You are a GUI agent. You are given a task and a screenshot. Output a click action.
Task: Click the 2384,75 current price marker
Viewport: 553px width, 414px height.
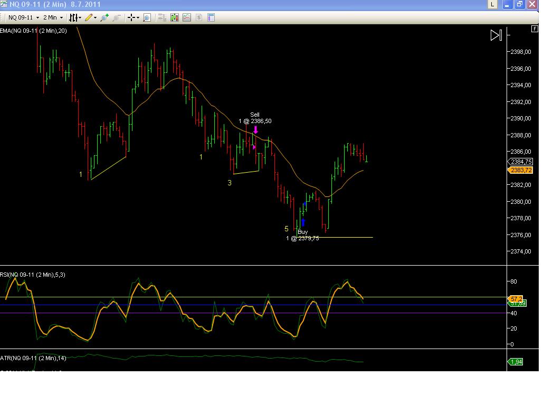point(521,162)
